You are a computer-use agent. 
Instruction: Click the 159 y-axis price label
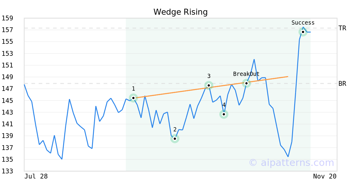click(x=7, y=18)
